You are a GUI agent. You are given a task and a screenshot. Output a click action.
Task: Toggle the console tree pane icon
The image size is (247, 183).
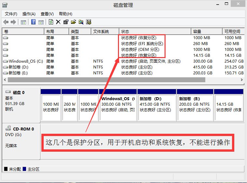pos(23,22)
